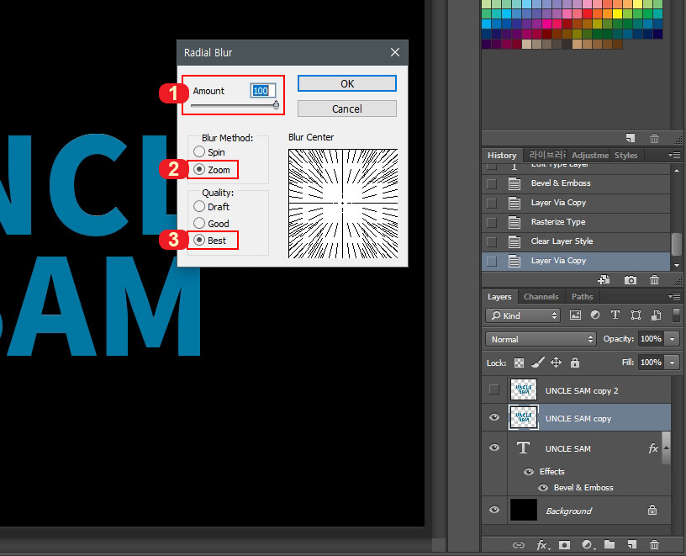Lock all layer attributes

tap(575, 363)
